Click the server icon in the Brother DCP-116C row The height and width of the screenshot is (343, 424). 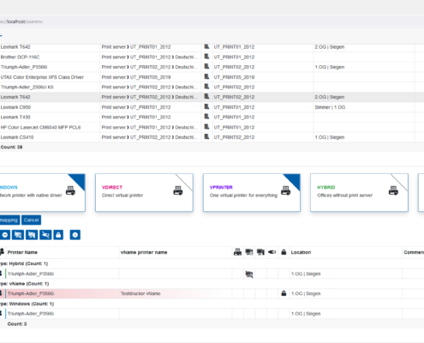tap(206, 57)
